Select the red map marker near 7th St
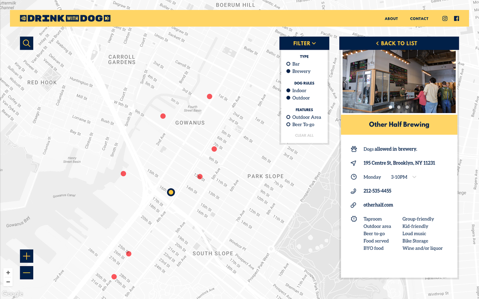479x299 pixels. (214, 149)
